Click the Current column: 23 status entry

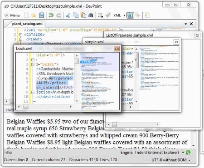click(x=49, y=160)
